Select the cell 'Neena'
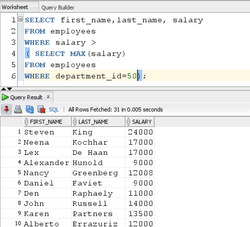This screenshot has height=227, width=250. [x=47, y=142]
